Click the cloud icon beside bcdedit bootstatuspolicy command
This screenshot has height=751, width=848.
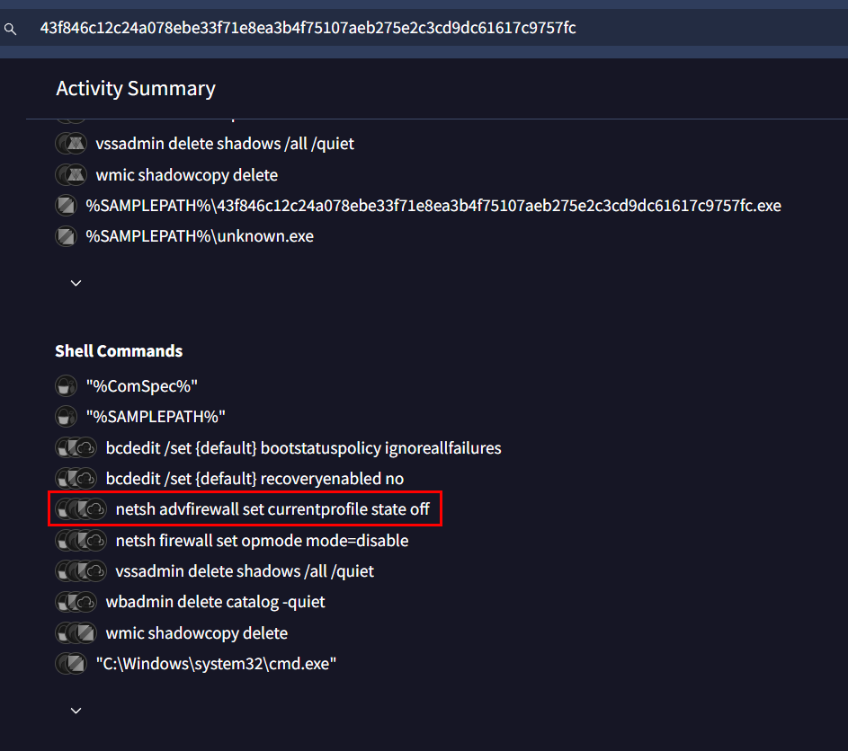[85, 448]
